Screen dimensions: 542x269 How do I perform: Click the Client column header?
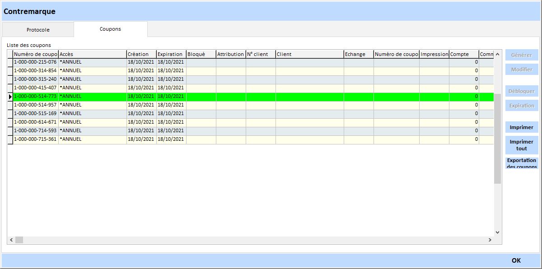309,54
